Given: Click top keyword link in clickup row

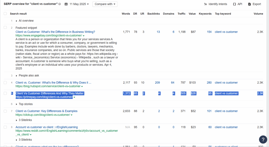Looking at the screenshot, I should [226, 111].
